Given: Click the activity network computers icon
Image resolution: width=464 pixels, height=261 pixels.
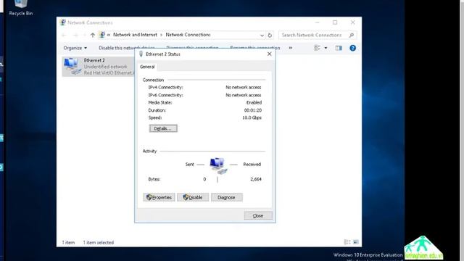Looking at the screenshot, I should [218, 165].
